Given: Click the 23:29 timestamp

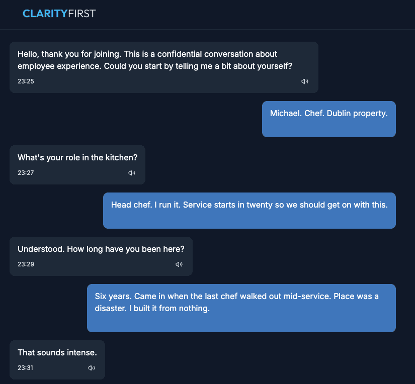Looking at the screenshot, I should coord(26,264).
